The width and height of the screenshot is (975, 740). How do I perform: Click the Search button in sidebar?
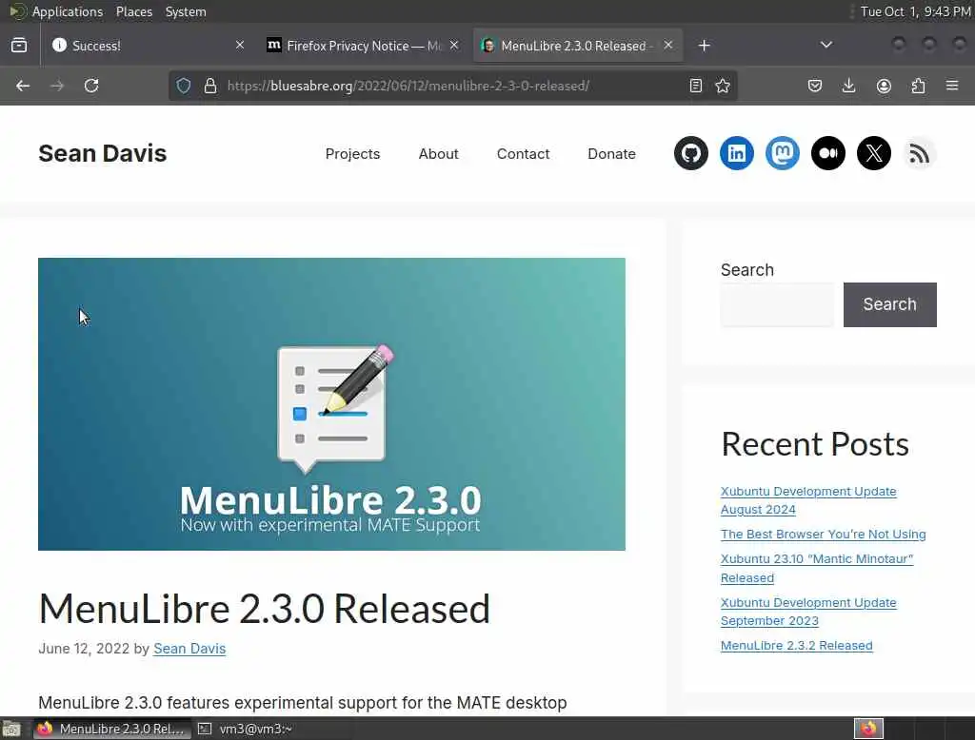(x=890, y=304)
